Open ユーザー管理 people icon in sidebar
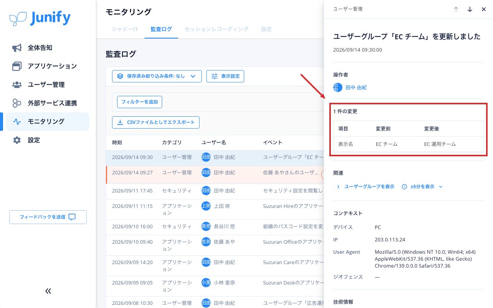493x308 pixels. (x=17, y=85)
